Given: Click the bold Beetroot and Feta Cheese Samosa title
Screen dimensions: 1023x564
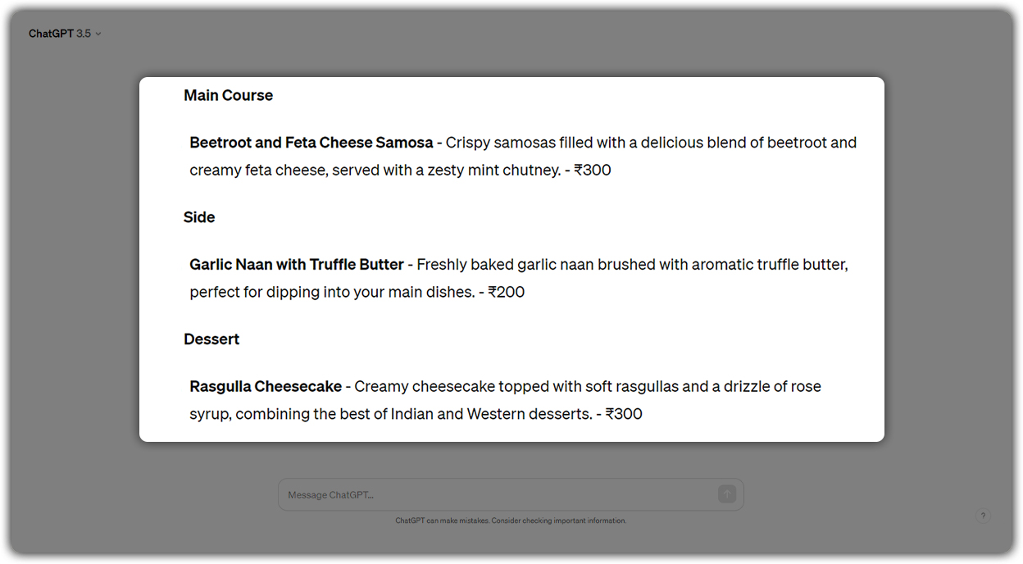Looking at the screenshot, I should (x=311, y=142).
